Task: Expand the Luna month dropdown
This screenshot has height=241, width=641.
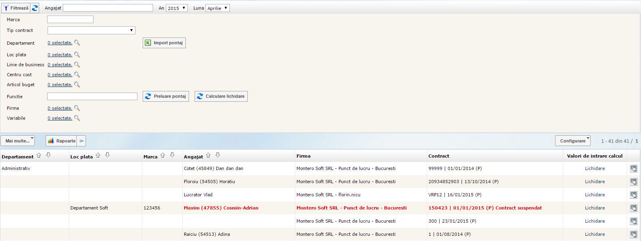Action: [x=217, y=8]
